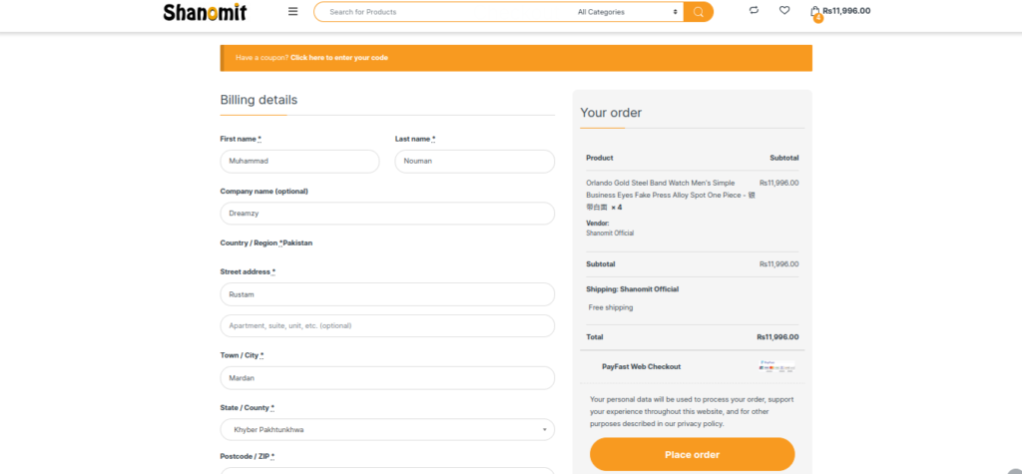Image resolution: width=1022 pixels, height=474 pixels.
Task: Click the PayFast payment cards logo
Action: click(776, 366)
